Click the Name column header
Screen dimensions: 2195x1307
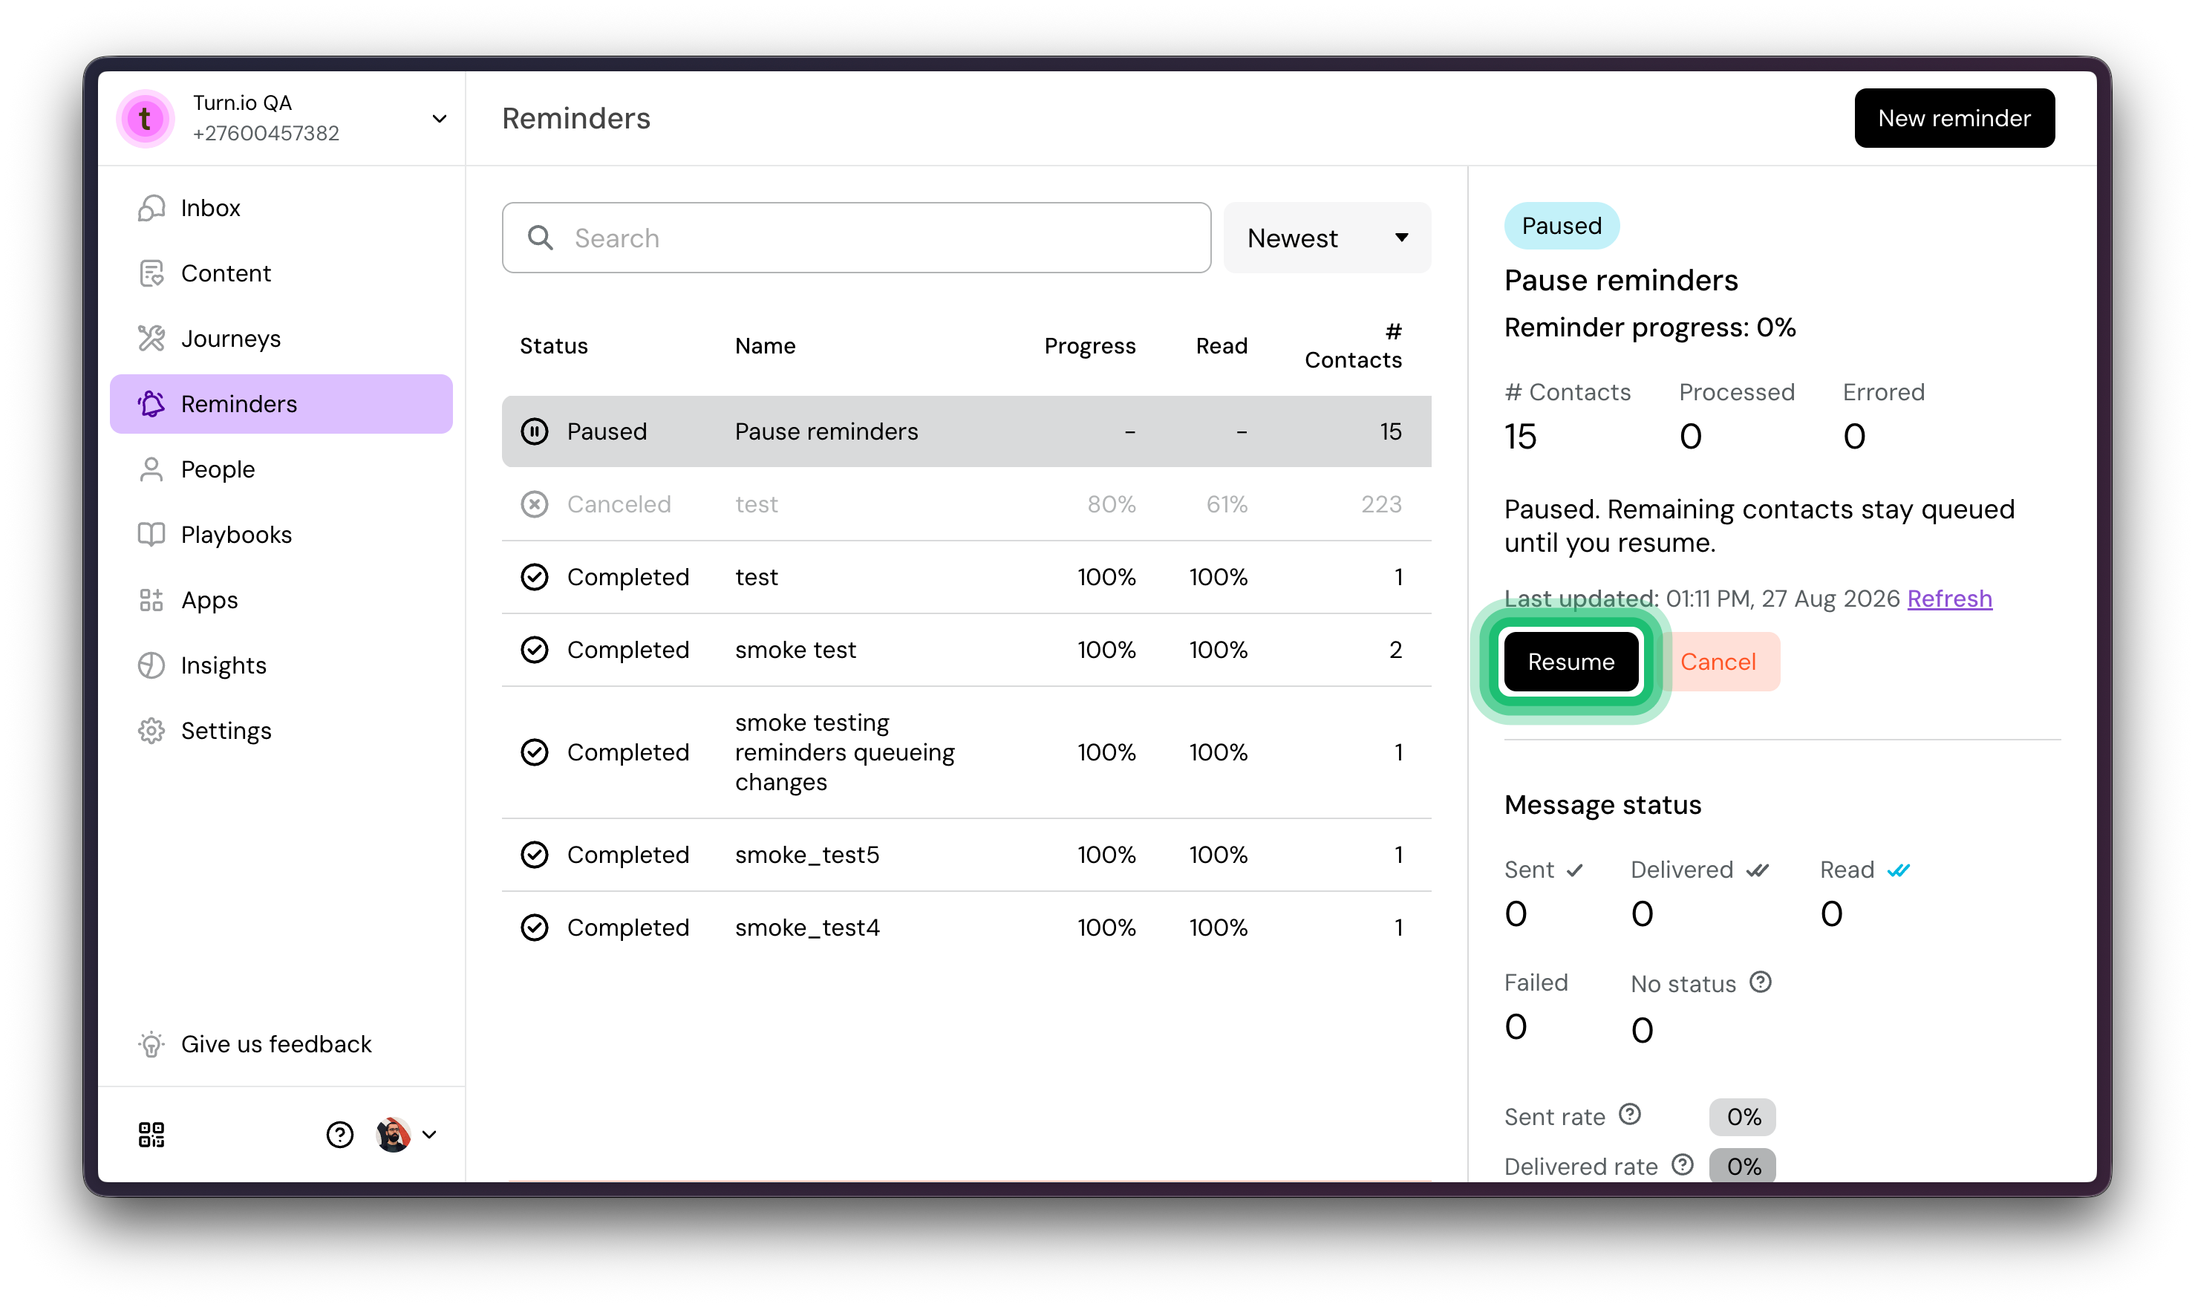pyautogui.click(x=765, y=346)
